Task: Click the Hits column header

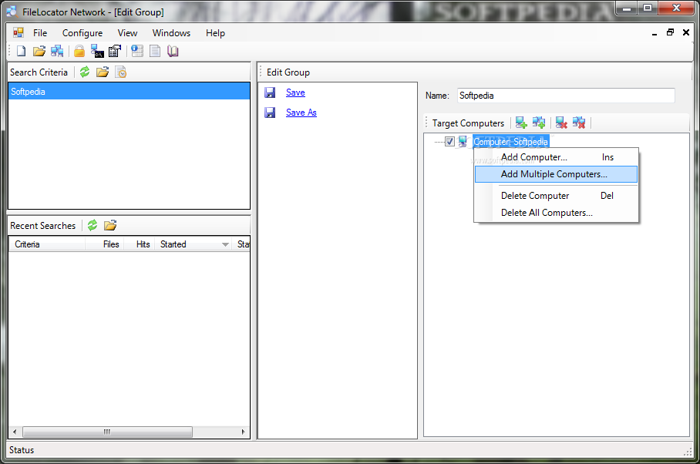Action: click(x=140, y=244)
